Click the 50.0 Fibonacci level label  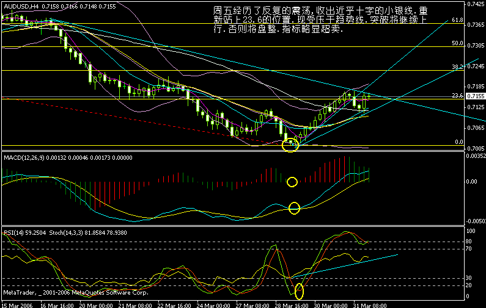coord(455,43)
